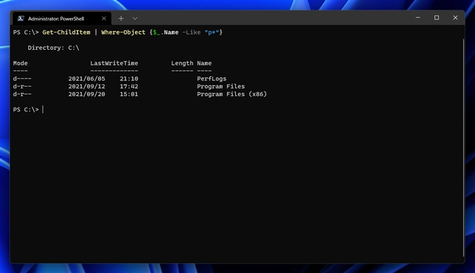Click the Mode column header

click(20, 63)
